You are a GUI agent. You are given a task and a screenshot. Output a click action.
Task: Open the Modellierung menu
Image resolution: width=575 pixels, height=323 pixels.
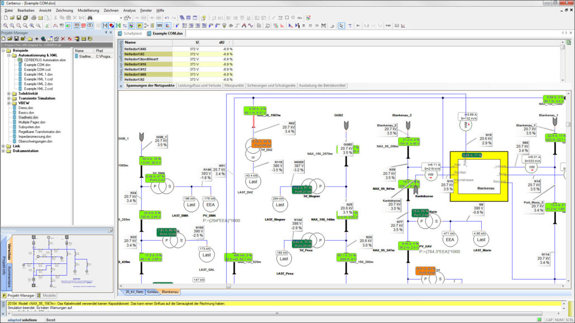point(88,10)
